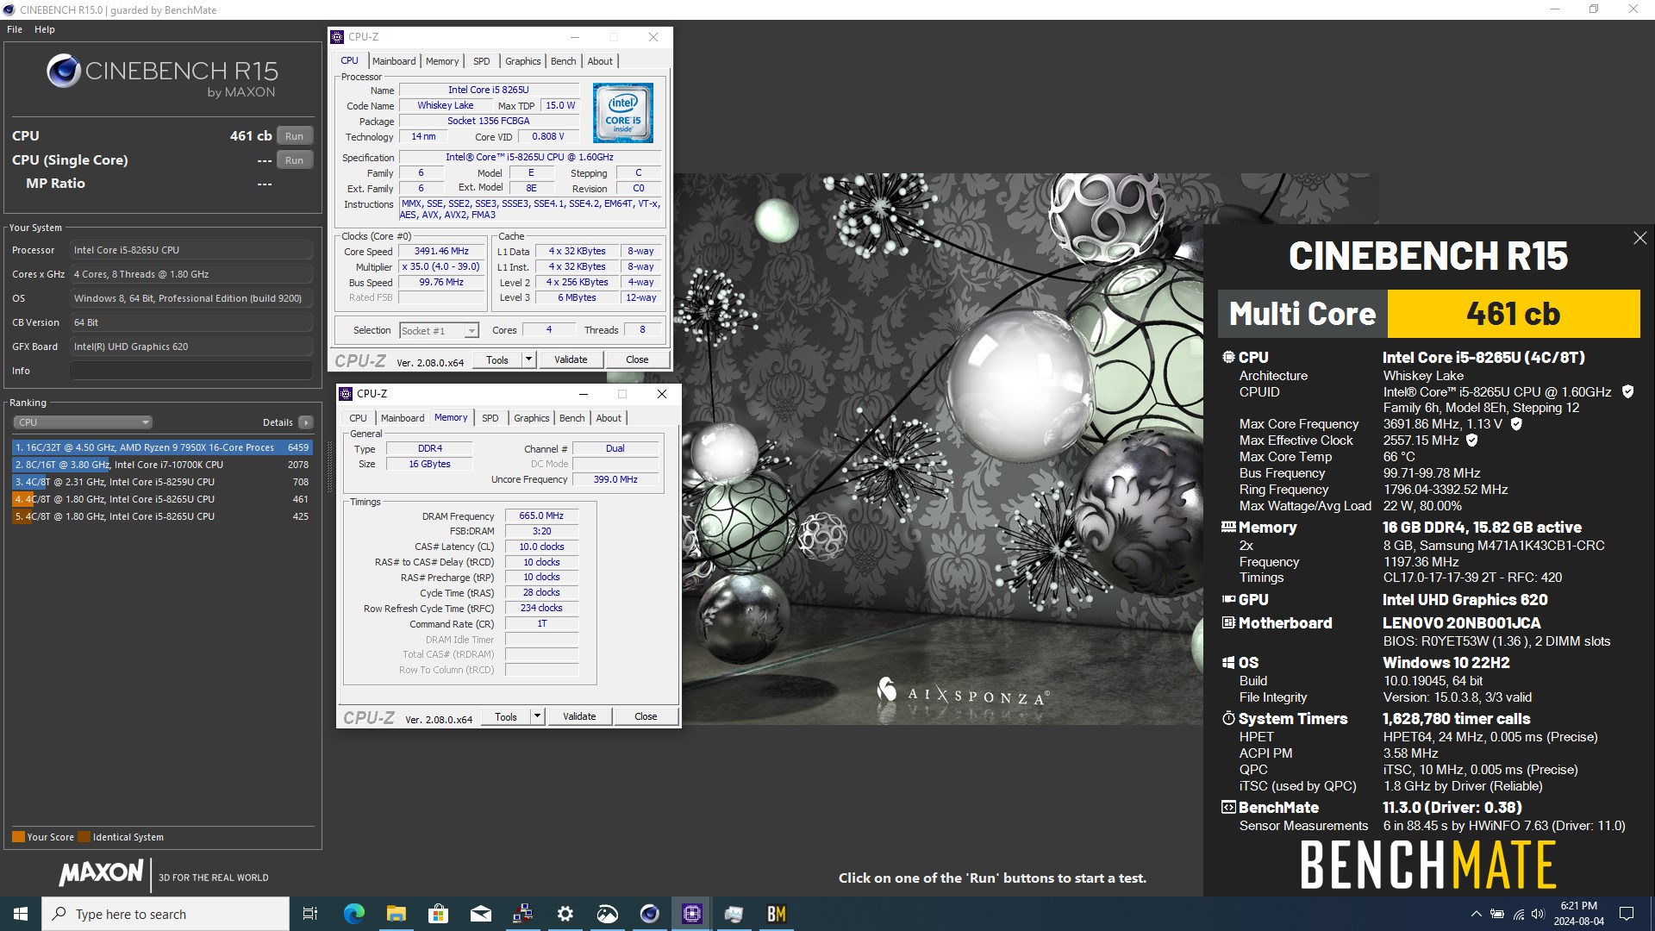Image resolution: width=1655 pixels, height=931 pixels.
Task: Click Validate in upper CPU-Z window
Action: point(571,360)
